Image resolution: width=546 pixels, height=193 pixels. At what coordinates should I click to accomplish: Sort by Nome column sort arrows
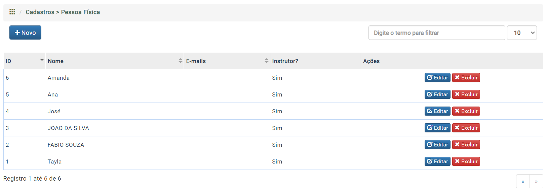[x=181, y=61]
